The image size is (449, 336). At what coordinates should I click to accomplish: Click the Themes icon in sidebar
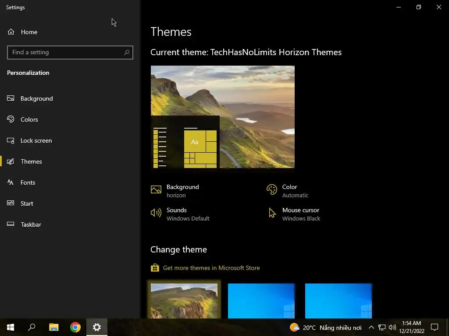click(11, 161)
